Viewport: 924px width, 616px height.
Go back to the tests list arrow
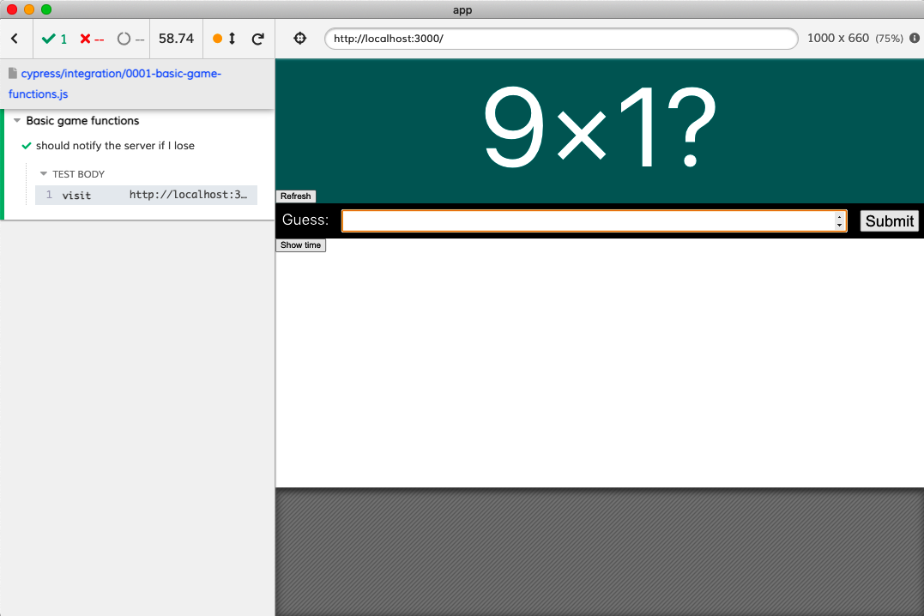15,39
